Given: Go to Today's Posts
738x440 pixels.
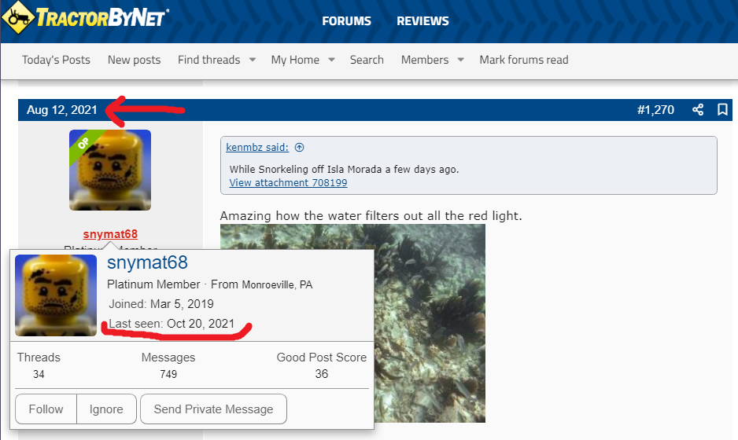Looking at the screenshot, I should [x=56, y=60].
